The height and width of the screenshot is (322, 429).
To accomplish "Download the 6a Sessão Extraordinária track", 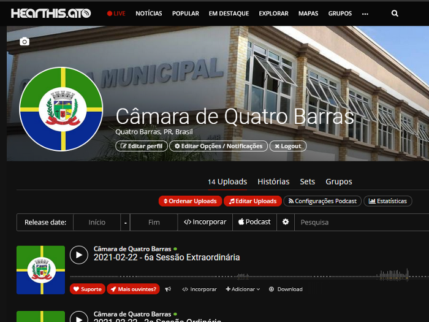I will 286,289.
